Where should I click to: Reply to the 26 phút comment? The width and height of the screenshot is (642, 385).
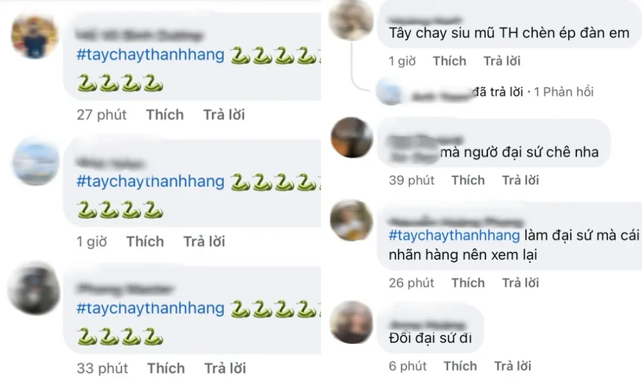coord(521,283)
